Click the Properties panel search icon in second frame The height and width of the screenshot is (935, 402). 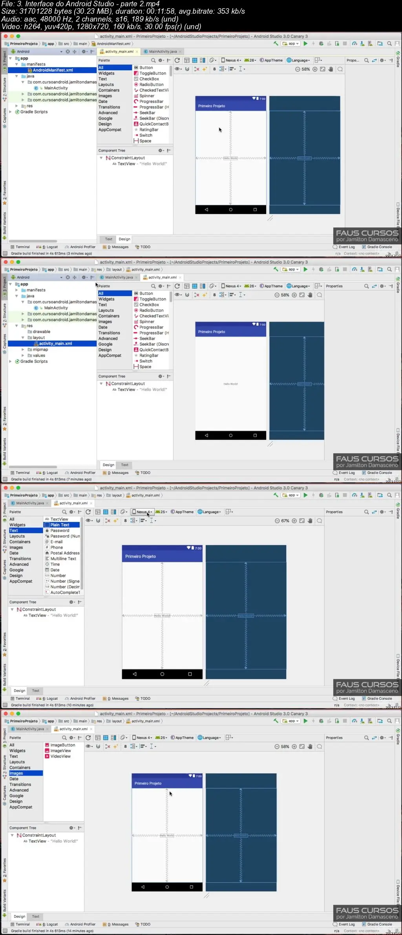coord(366,286)
